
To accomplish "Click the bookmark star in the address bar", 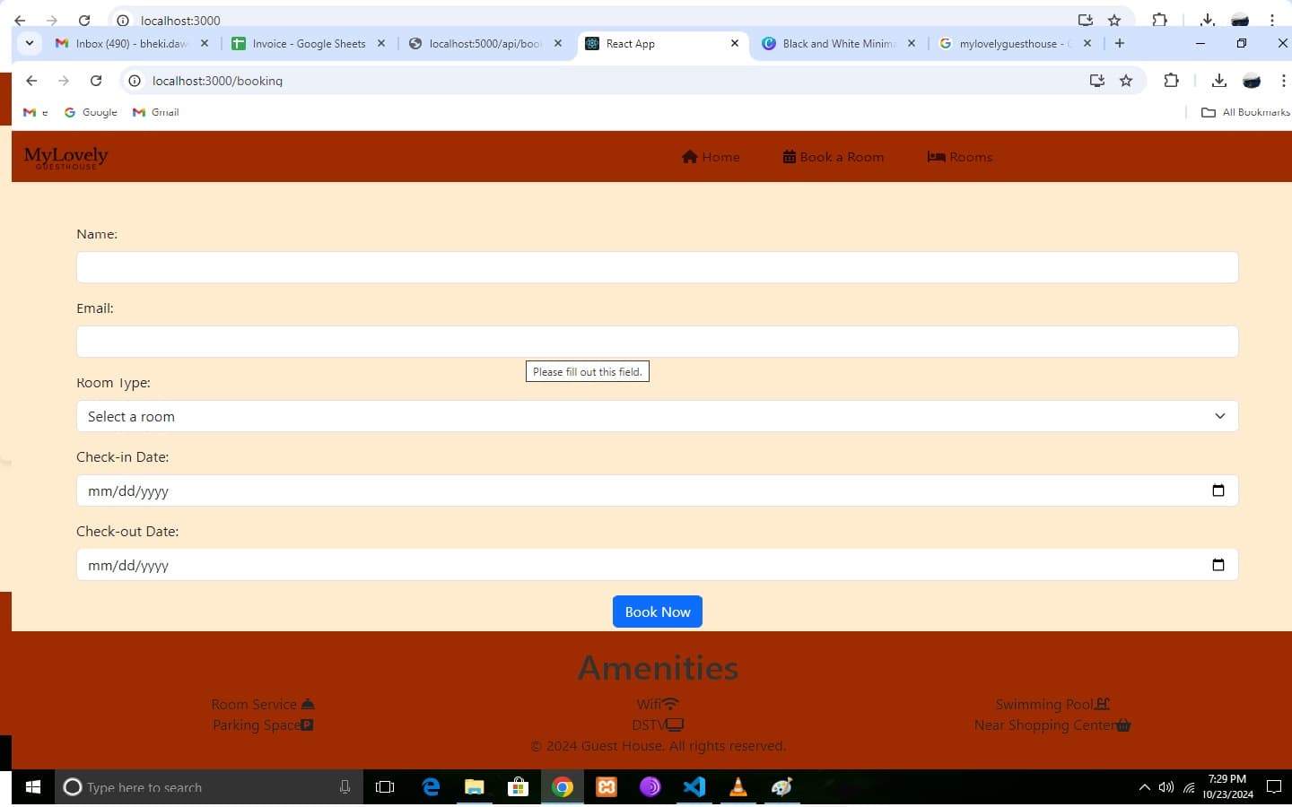I will point(1127,81).
